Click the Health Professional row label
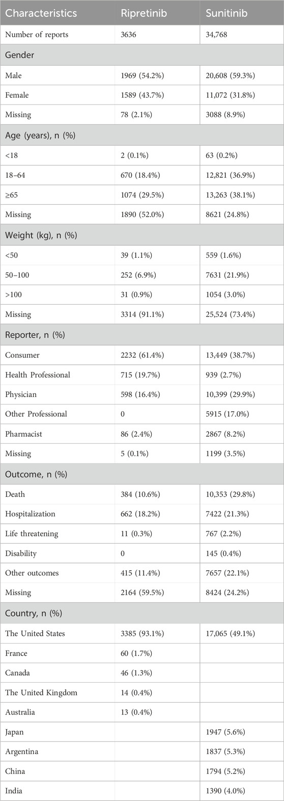This screenshot has height=801, width=284. pos(38,374)
